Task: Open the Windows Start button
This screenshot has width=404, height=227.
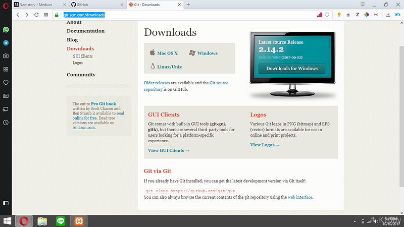Action: coord(7,221)
